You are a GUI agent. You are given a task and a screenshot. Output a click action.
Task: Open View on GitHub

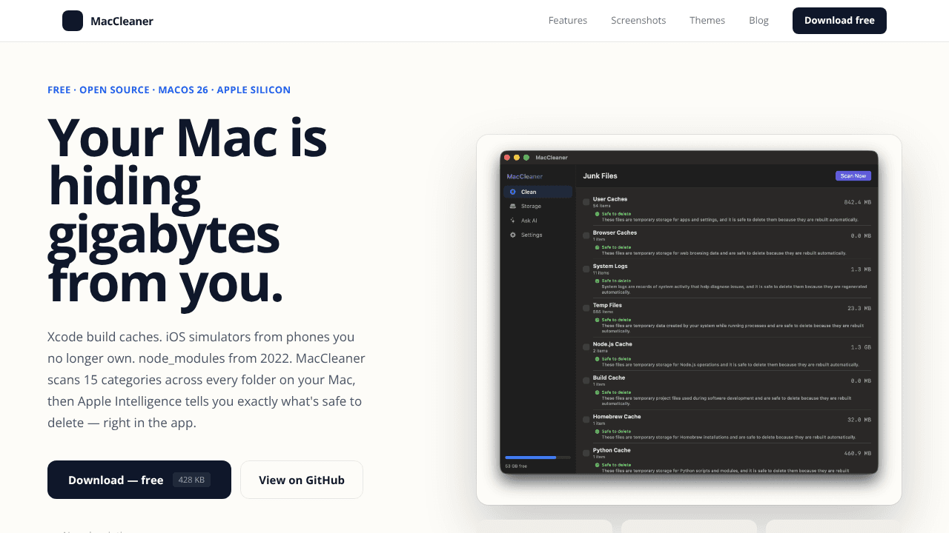(x=302, y=480)
